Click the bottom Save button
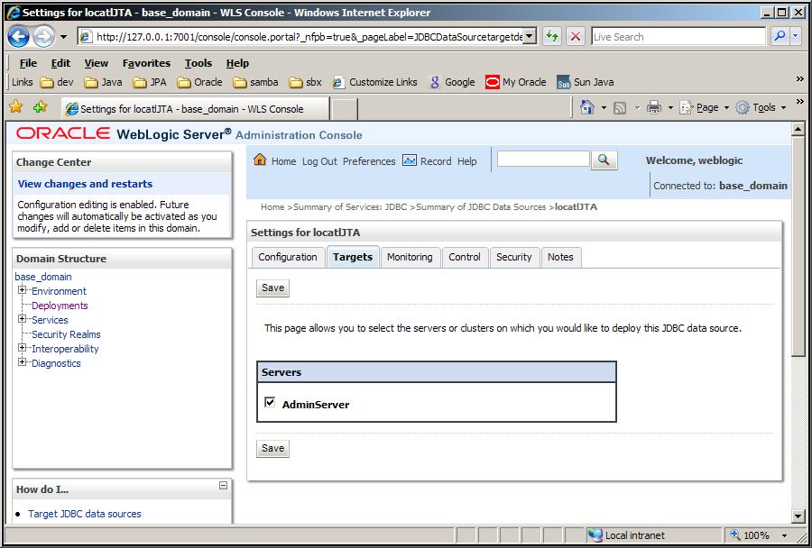812x548 pixels. click(x=272, y=448)
